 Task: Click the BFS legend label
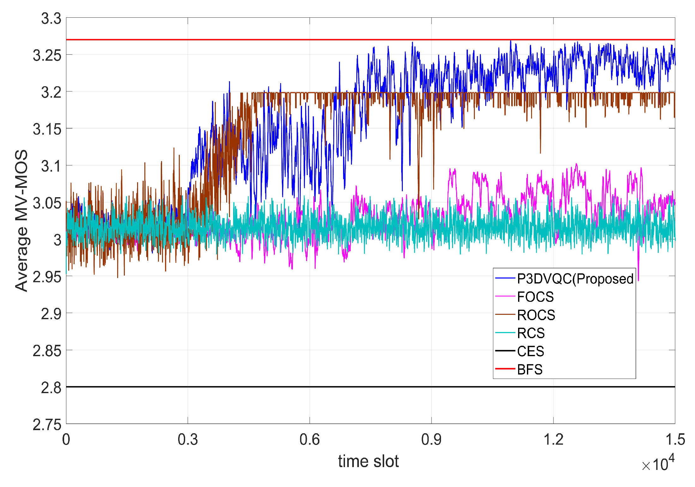click(x=530, y=369)
